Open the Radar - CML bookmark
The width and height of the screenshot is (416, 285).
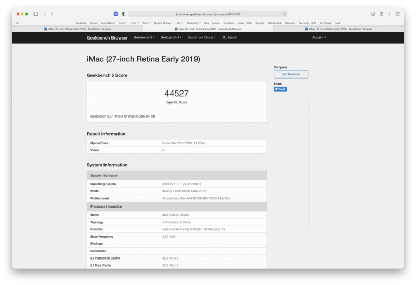click(x=244, y=23)
